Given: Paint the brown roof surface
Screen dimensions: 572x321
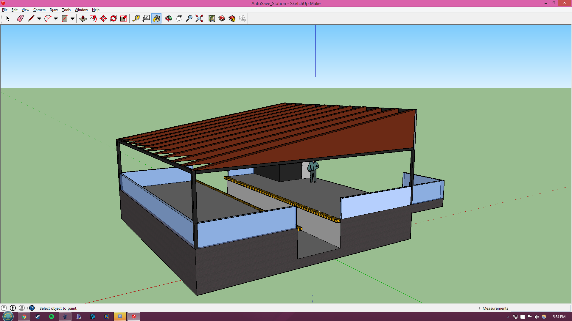Looking at the screenshot, I should (357, 140).
